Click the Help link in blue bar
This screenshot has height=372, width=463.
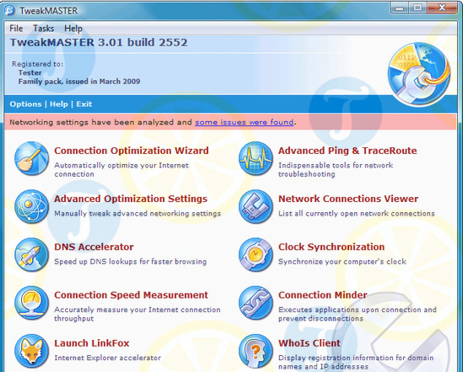tap(59, 104)
